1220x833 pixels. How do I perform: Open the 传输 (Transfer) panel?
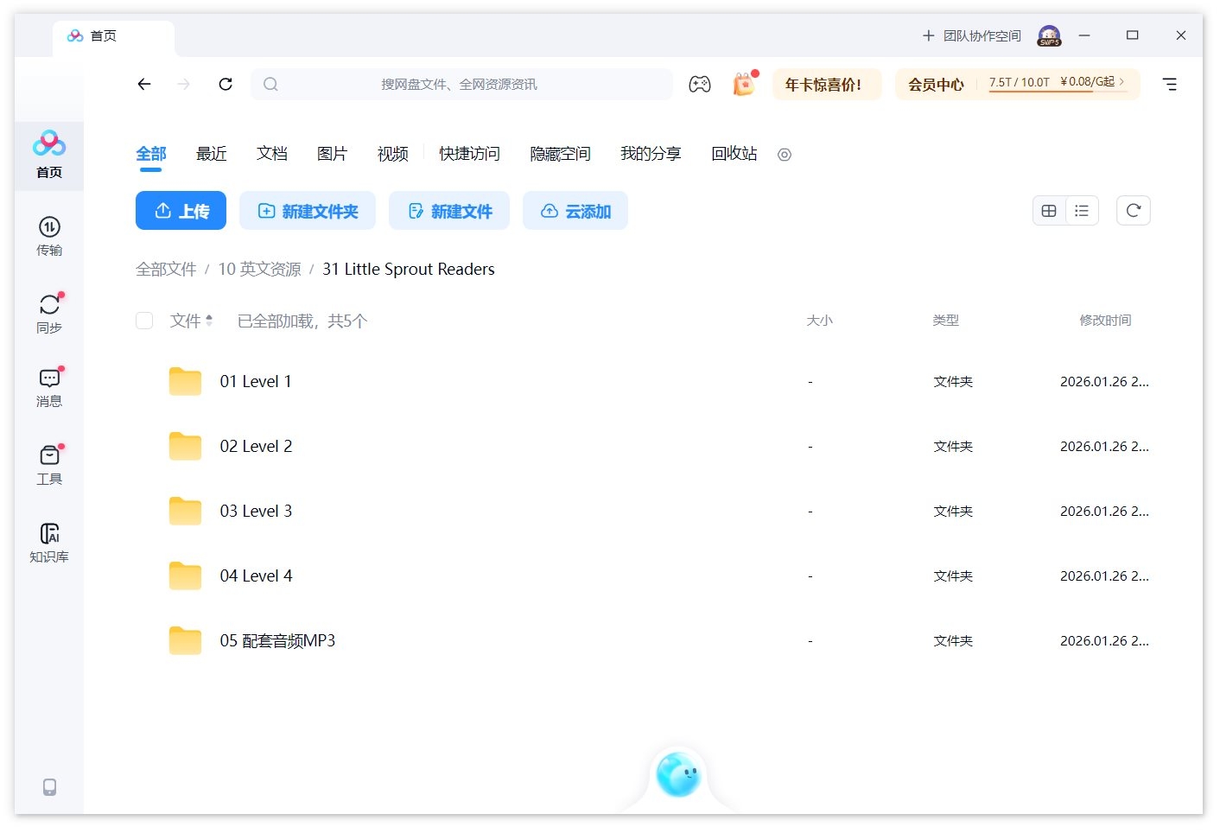pos(49,235)
